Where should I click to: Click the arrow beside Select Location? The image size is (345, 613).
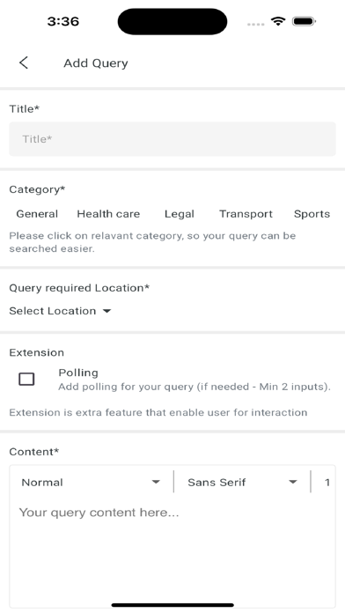(106, 311)
